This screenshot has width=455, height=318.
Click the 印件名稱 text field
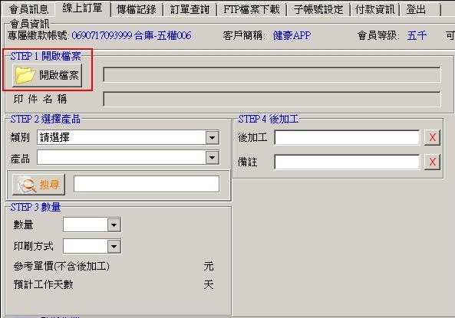click(272, 99)
